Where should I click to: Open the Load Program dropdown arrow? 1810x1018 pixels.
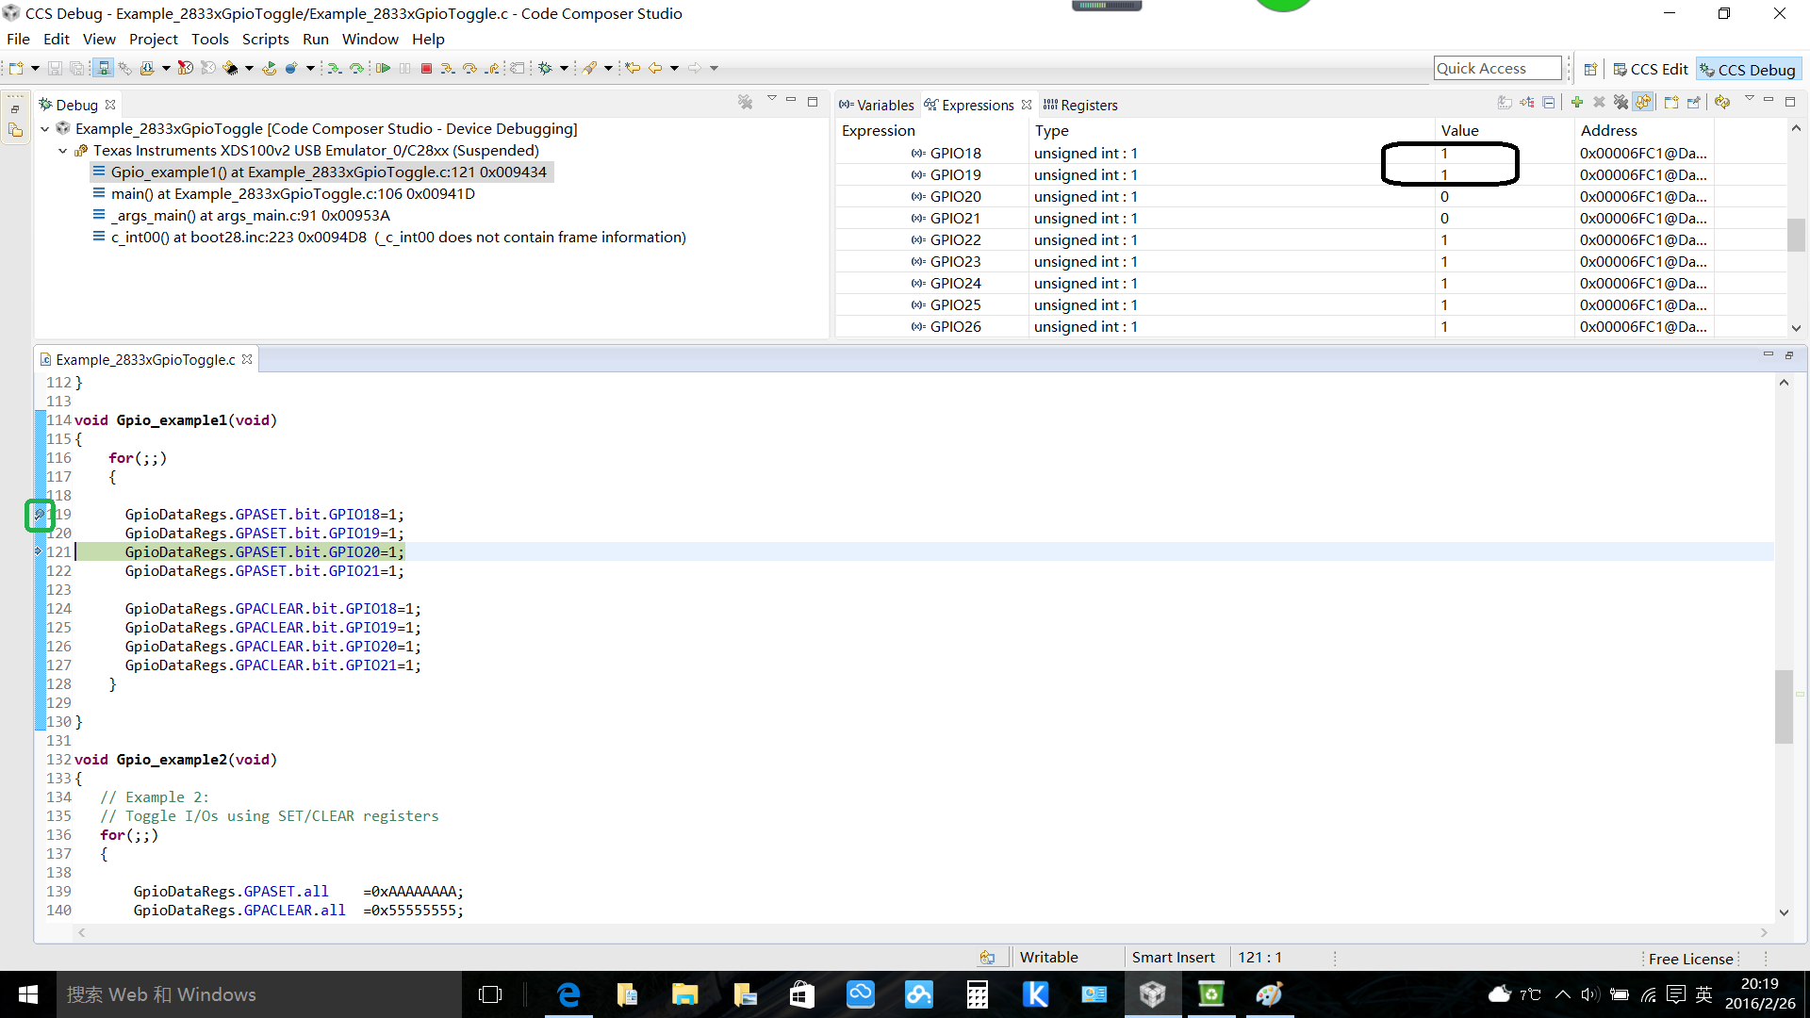166,68
